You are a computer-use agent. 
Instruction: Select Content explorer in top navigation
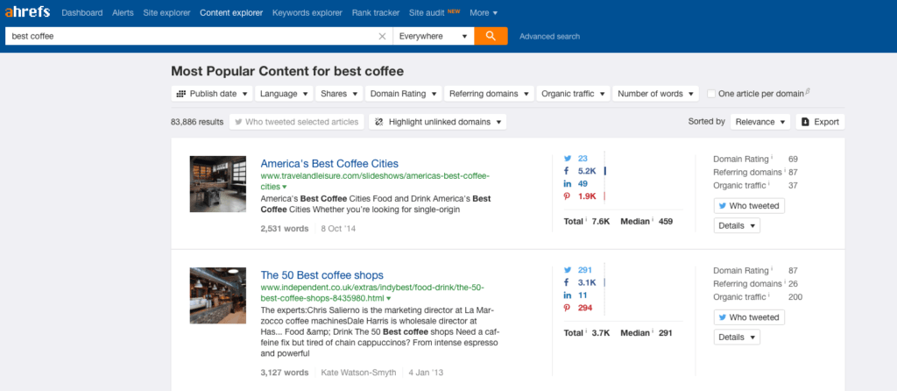click(231, 12)
